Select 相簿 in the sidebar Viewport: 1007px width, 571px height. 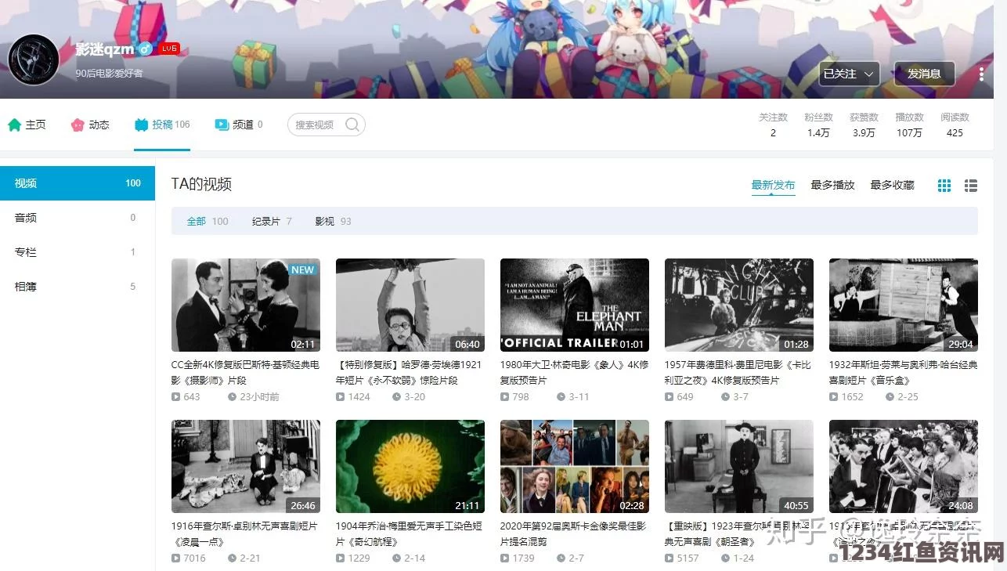(x=78, y=287)
